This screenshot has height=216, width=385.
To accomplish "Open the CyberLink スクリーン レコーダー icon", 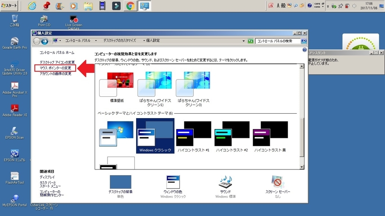I will click(x=44, y=207).
